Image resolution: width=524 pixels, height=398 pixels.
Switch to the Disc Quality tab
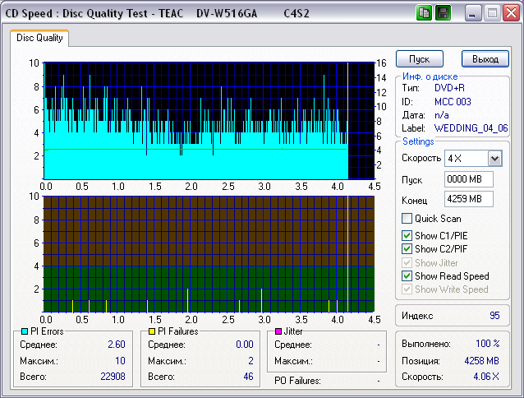coord(39,38)
